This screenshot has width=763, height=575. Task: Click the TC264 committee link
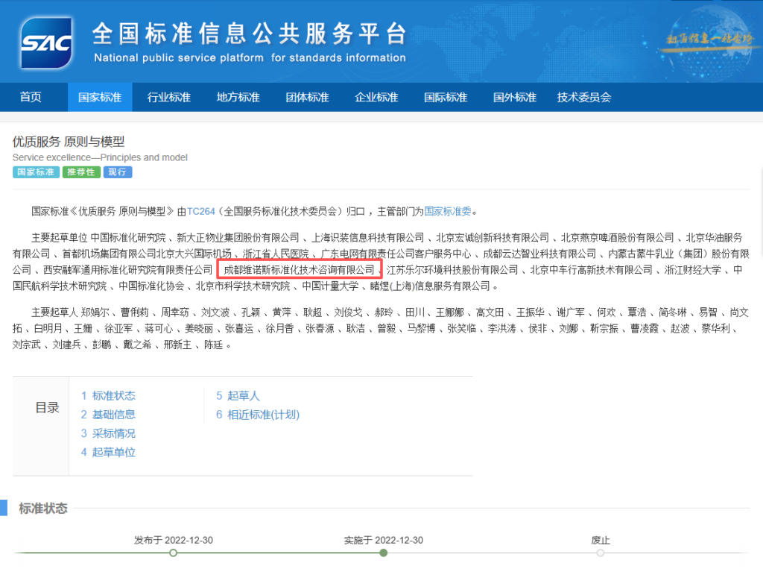(x=201, y=211)
